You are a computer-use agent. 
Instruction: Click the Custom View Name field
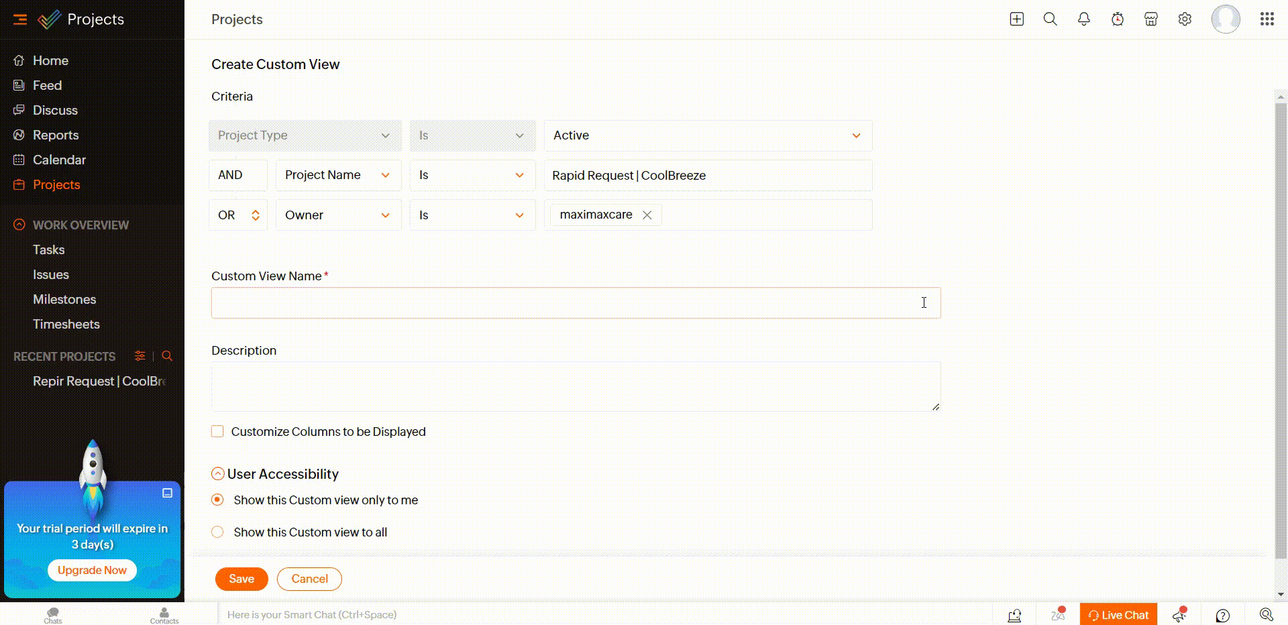(x=576, y=303)
